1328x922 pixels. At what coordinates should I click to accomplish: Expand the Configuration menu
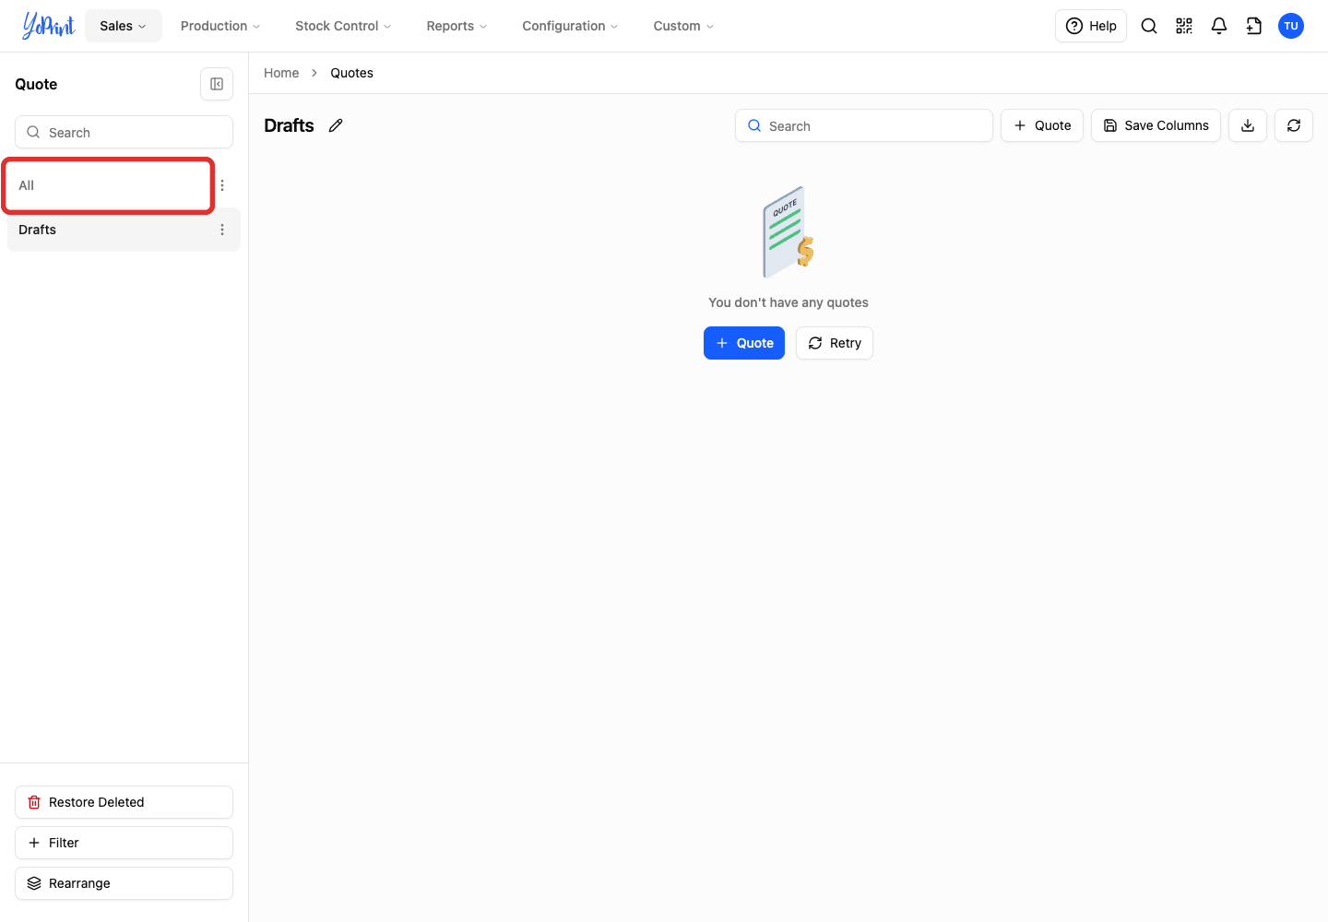(x=570, y=26)
